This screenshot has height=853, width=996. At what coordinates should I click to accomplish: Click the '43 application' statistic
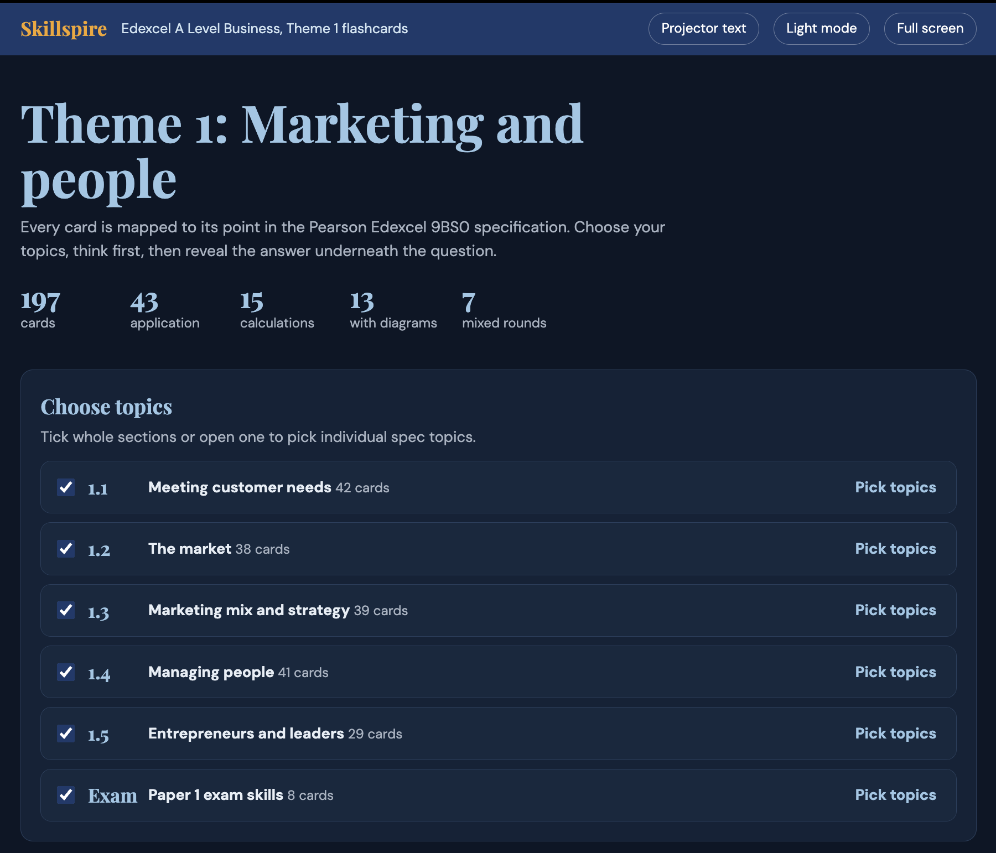tap(165, 310)
